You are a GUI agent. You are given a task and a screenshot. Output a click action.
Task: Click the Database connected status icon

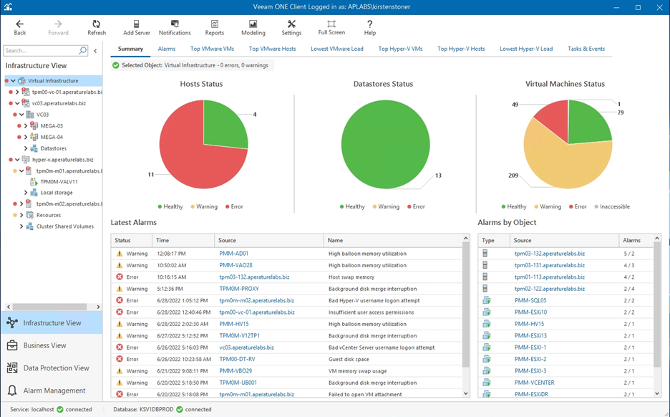click(x=180, y=409)
